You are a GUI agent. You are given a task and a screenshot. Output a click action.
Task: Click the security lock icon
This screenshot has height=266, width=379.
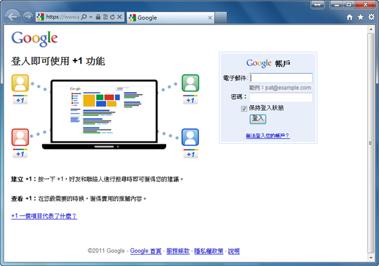click(x=98, y=17)
